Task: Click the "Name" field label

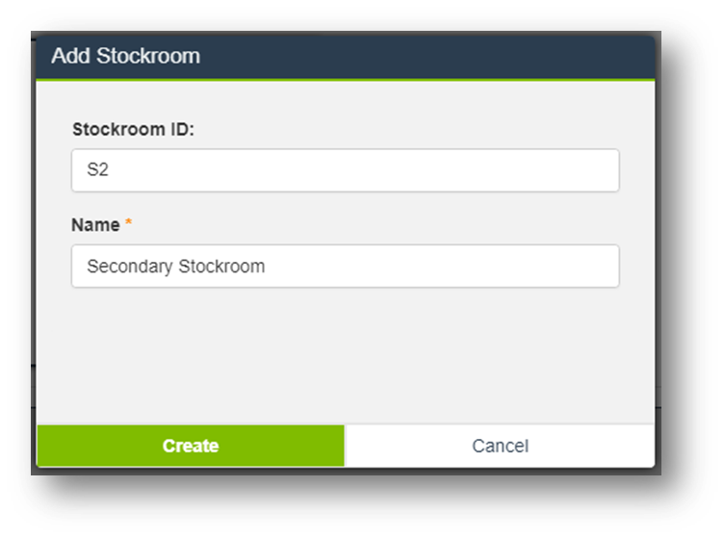Action: coord(94,225)
